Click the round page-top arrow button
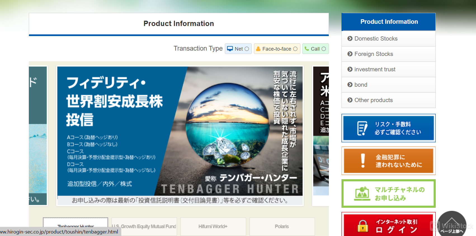 [452, 224]
